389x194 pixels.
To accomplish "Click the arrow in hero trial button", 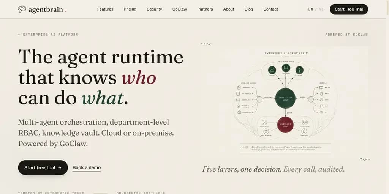I will coord(60,167).
